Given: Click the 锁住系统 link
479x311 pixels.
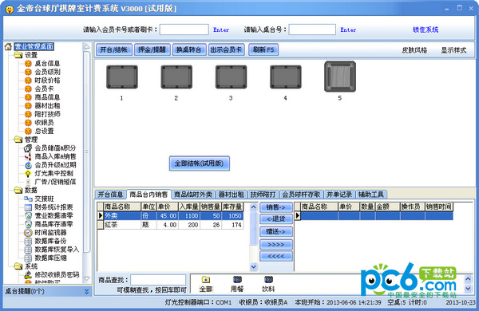Looking at the screenshot, I should click(426, 30).
